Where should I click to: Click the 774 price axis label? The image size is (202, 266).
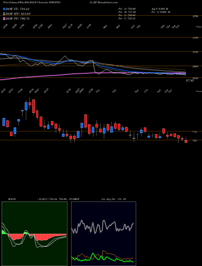click(195, 132)
